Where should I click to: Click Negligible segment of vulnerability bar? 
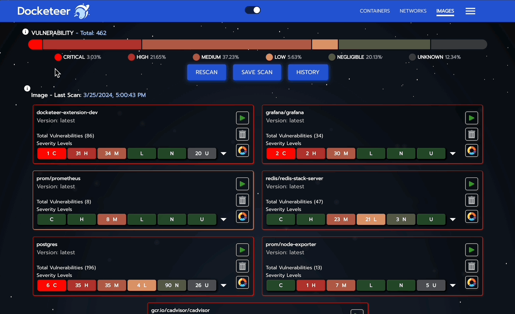(x=384, y=45)
